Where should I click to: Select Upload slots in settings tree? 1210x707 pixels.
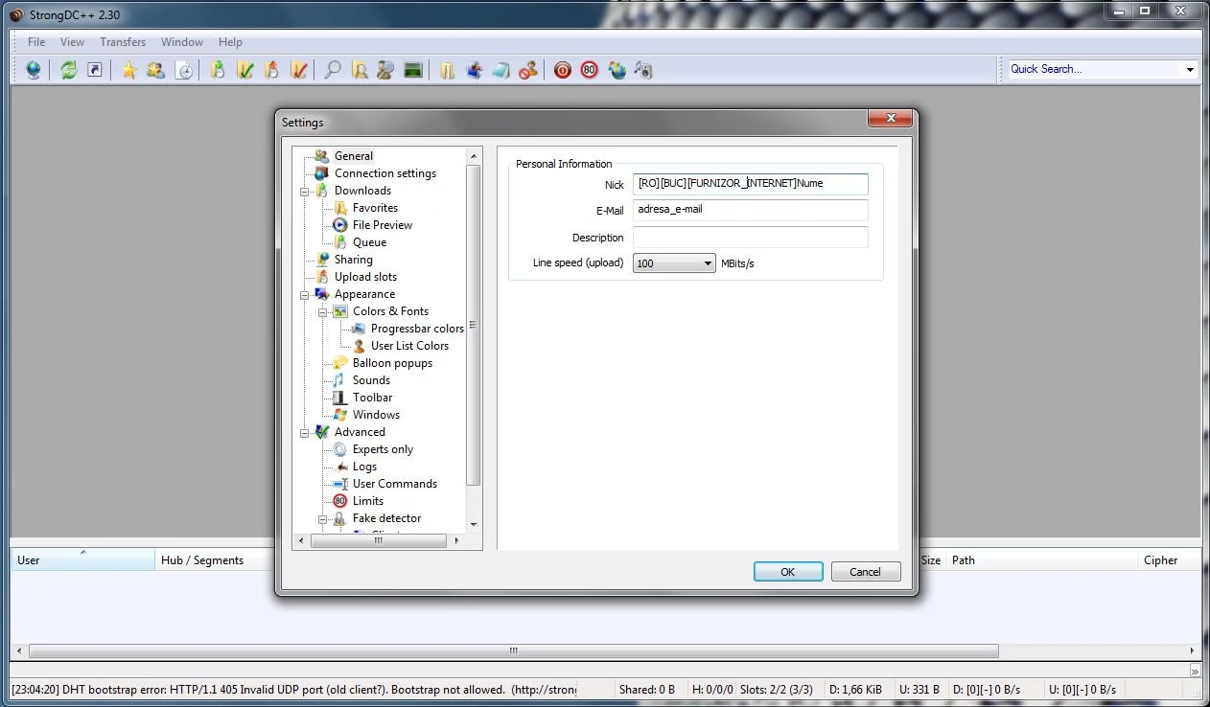tap(365, 277)
